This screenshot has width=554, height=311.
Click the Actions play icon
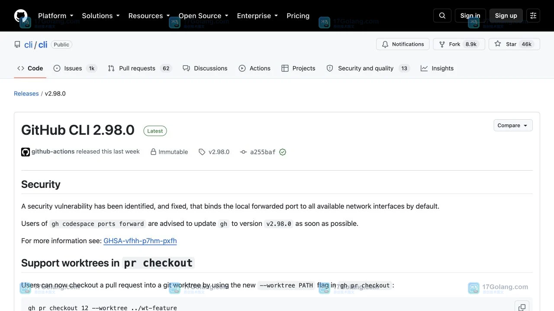pyautogui.click(x=242, y=68)
